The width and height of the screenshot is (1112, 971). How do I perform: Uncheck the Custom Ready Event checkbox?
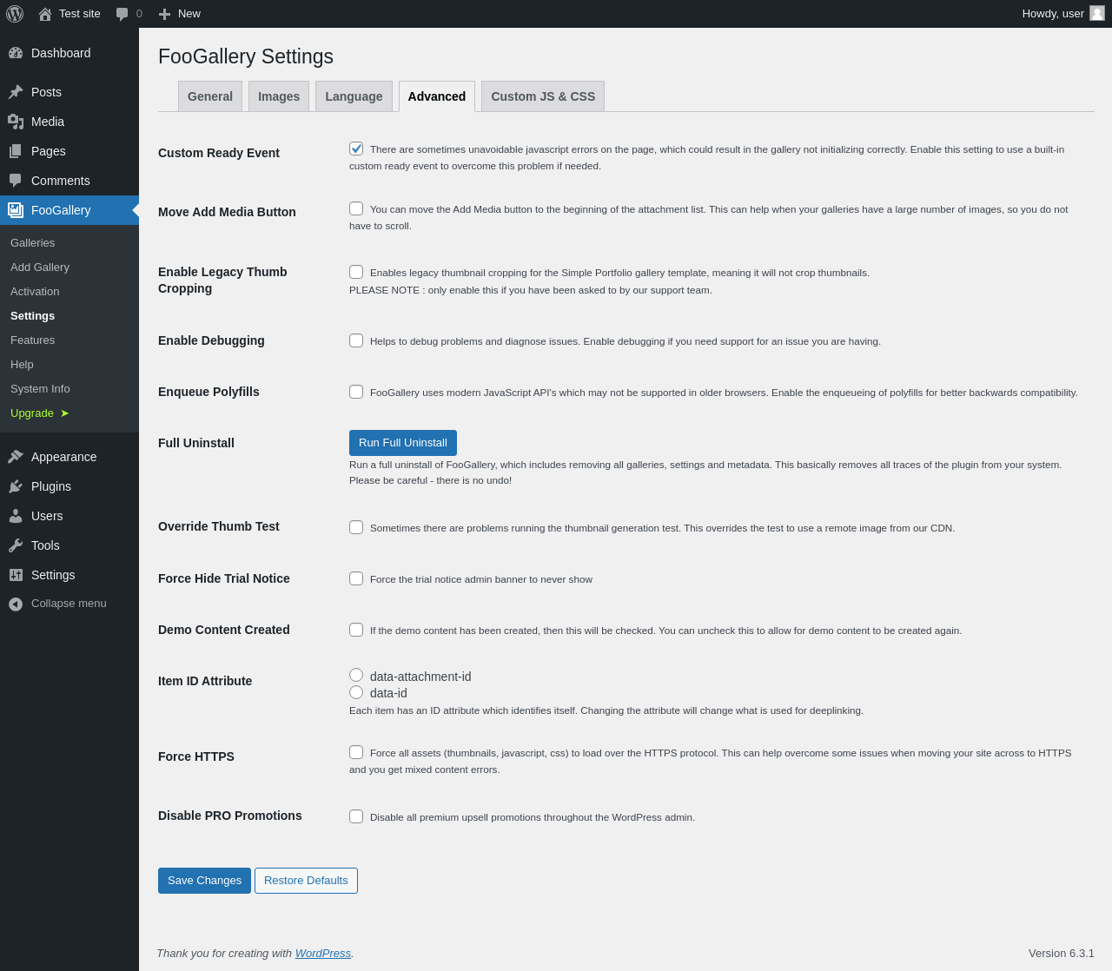click(356, 149)
